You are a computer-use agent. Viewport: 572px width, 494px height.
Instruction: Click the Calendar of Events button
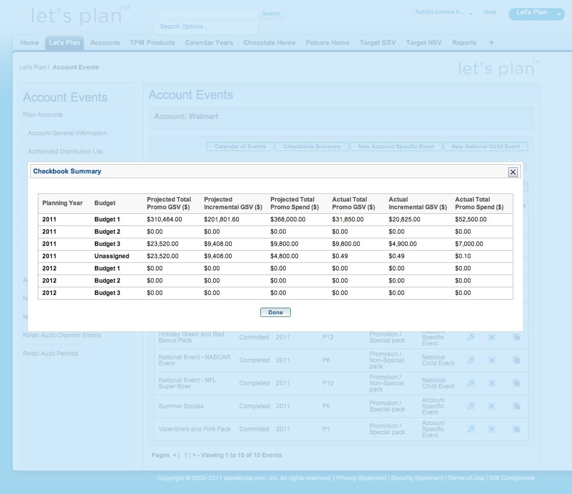pos(240,146)
